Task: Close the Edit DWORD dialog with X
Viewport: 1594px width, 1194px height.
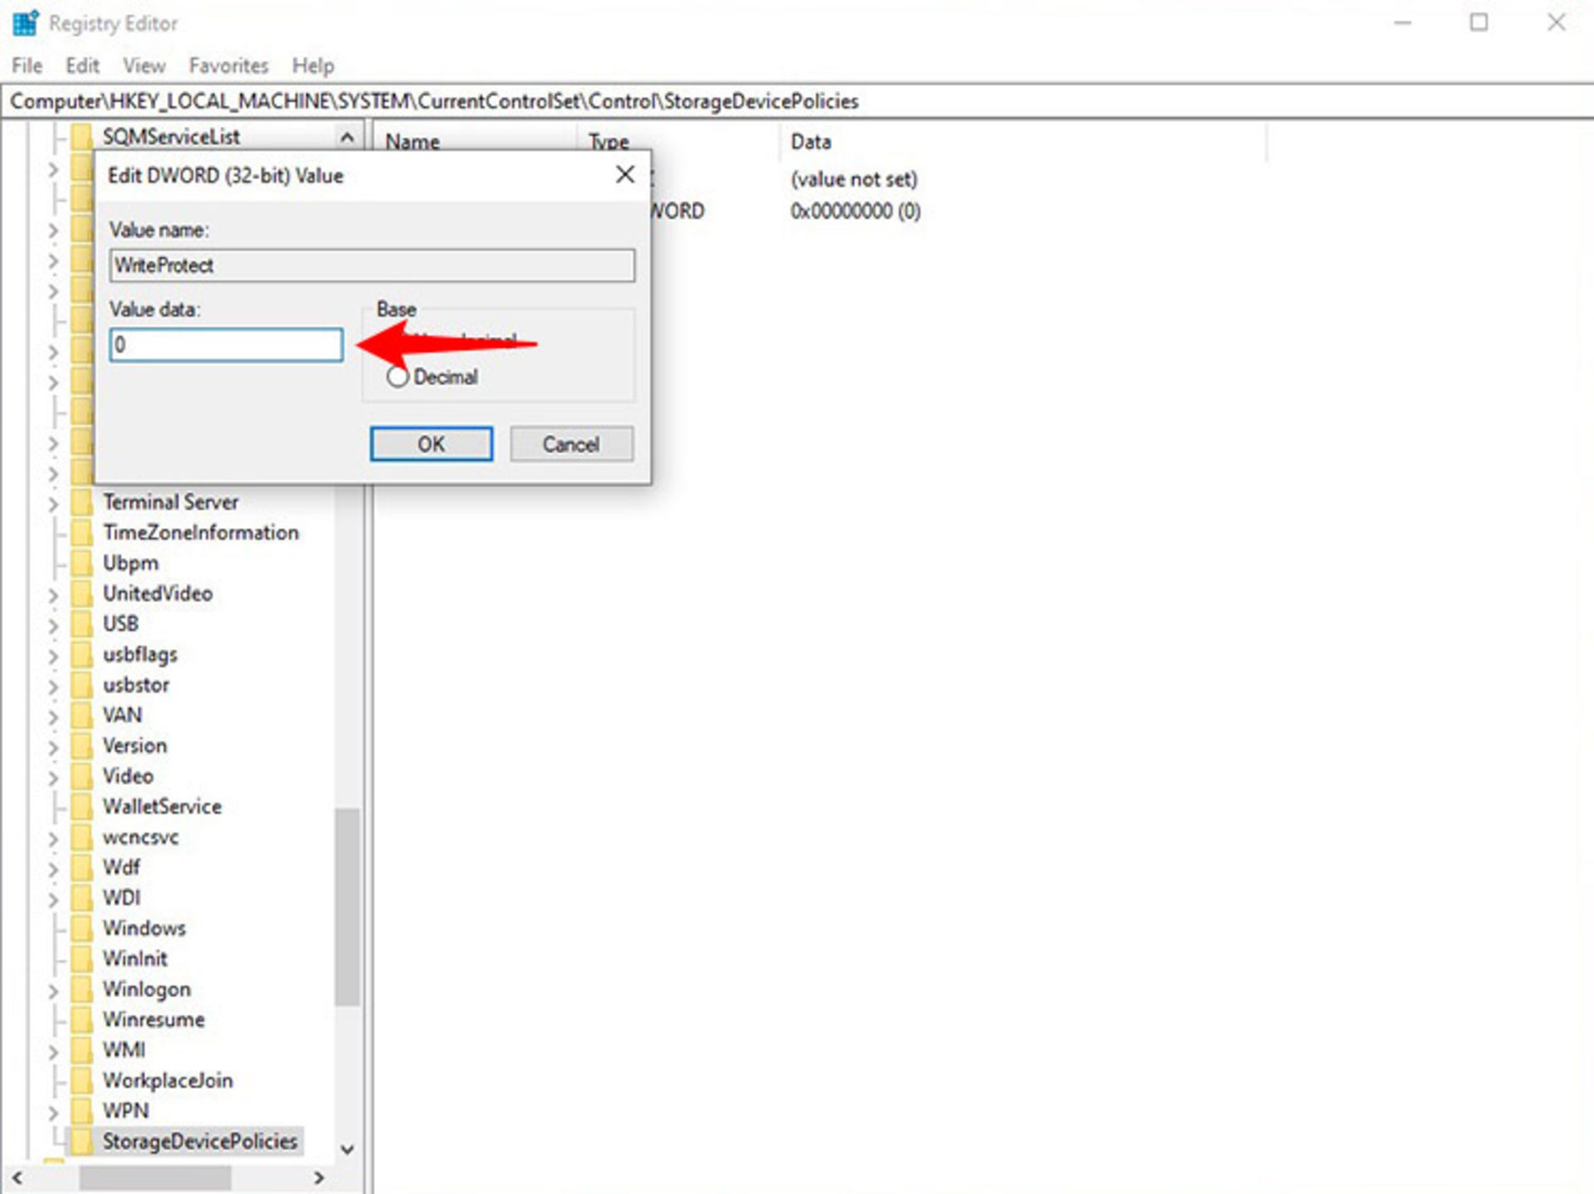Action: click(625, 174)
